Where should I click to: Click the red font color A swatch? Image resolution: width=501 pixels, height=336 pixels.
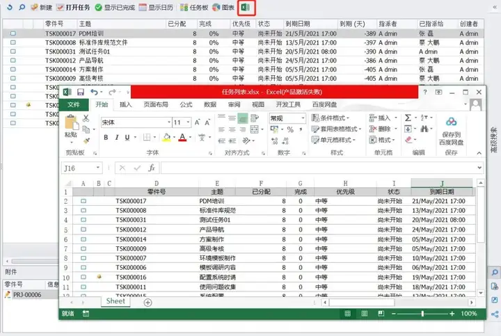[182, 137]
